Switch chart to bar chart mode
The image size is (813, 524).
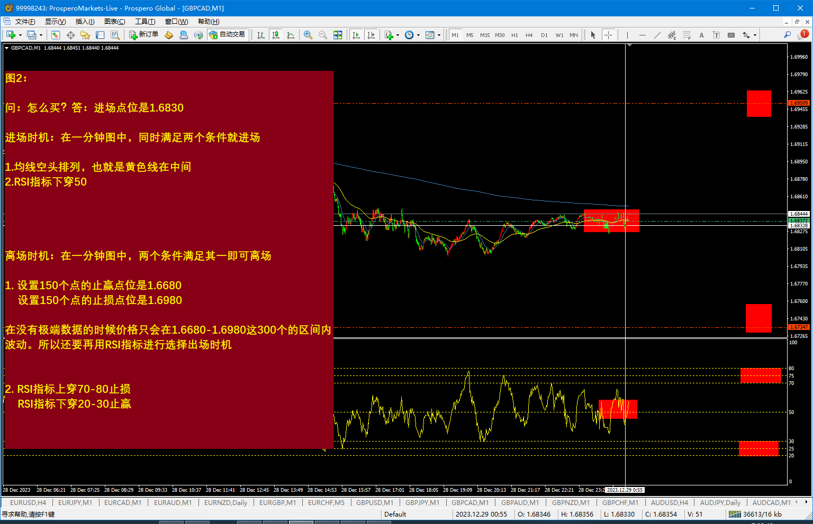coord(261,35)
